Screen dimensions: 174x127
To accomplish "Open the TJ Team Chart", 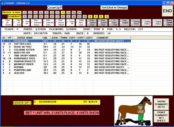I will click(113, 22).
